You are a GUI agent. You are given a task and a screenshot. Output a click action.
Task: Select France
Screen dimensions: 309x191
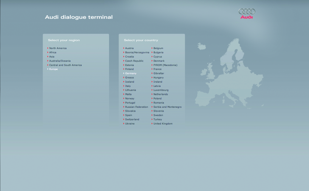157,69
